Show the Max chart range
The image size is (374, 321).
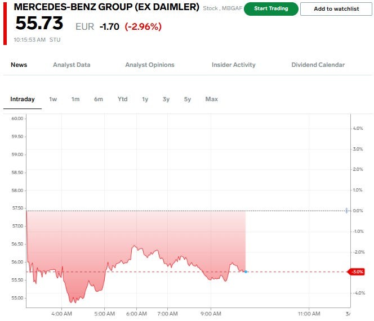(212, 99)
